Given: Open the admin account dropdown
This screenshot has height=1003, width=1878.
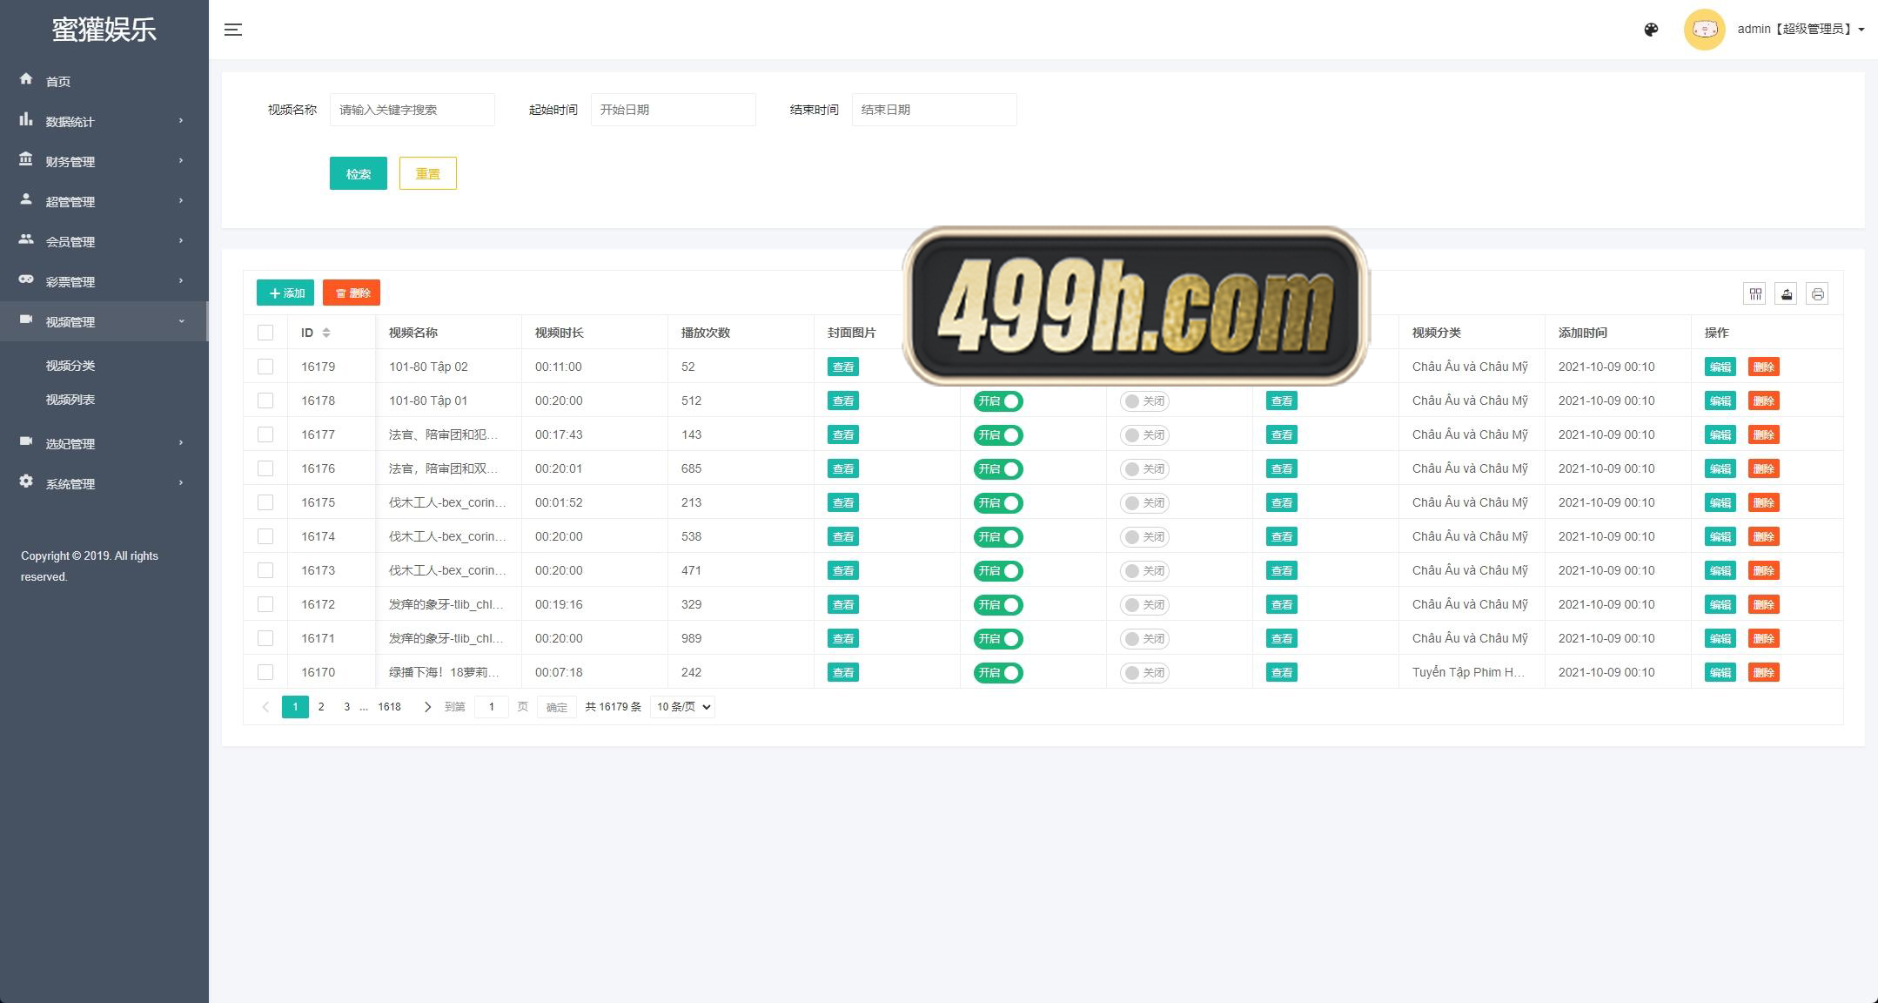Looking at the screenshot, I should pyautogui.click(x=1801, y=30).
